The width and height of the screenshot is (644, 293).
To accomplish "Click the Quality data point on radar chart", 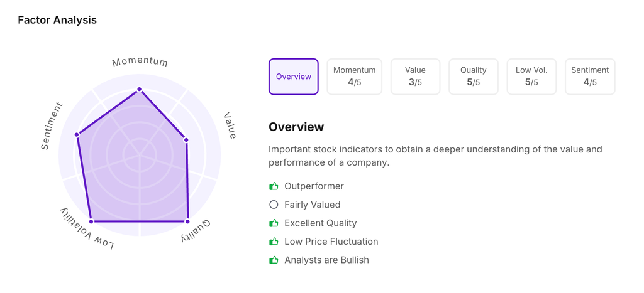I will [187, 221].
